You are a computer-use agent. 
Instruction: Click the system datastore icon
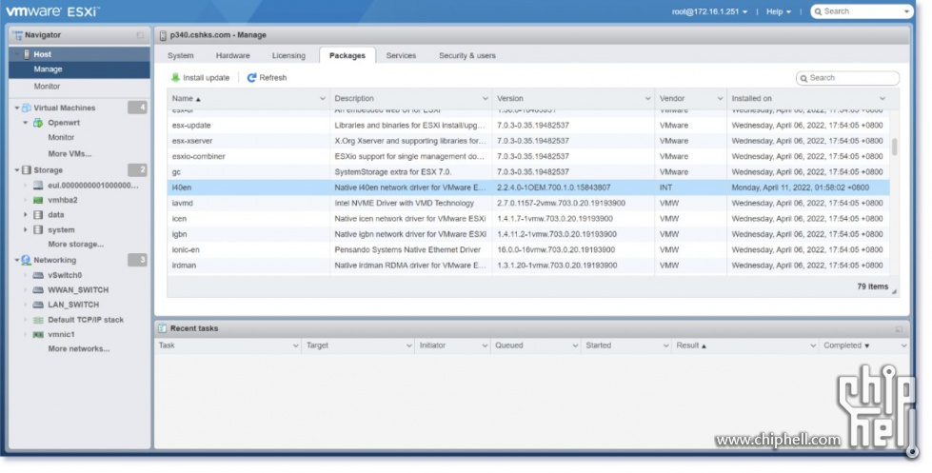[38, 230]
